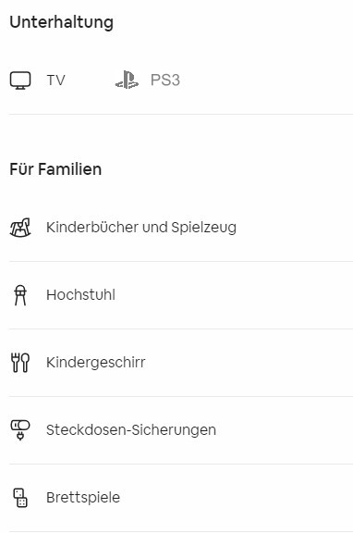Click the Für Familien section heading
This screenshot has width=353, height=533.
[55, 169]
